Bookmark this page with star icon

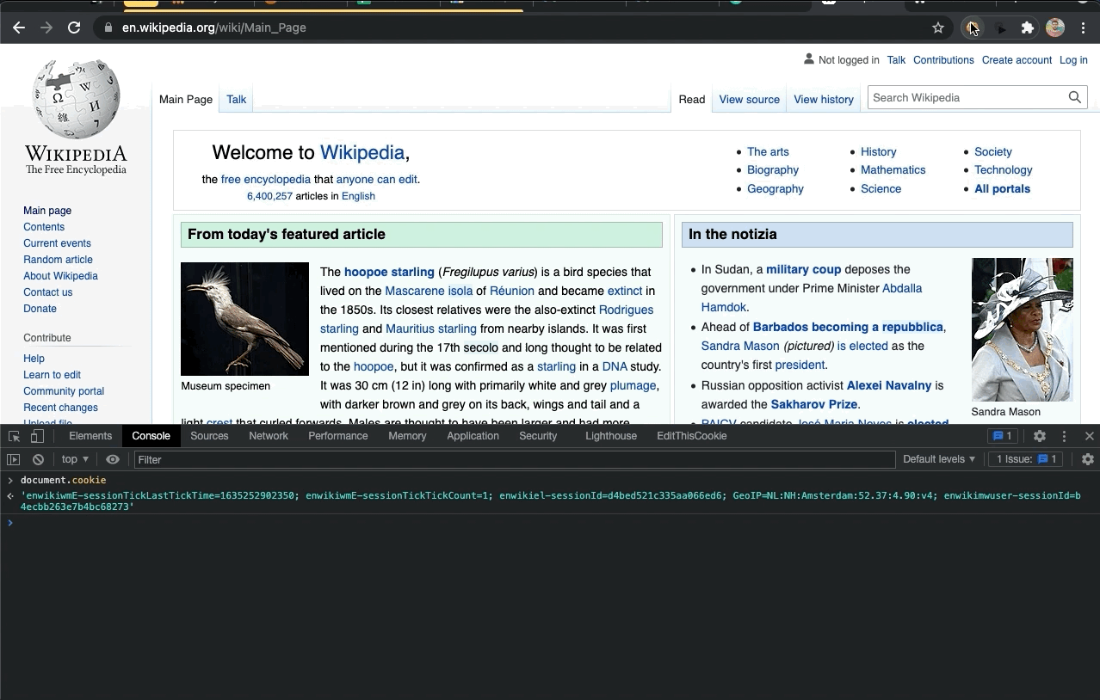[938, 28]
